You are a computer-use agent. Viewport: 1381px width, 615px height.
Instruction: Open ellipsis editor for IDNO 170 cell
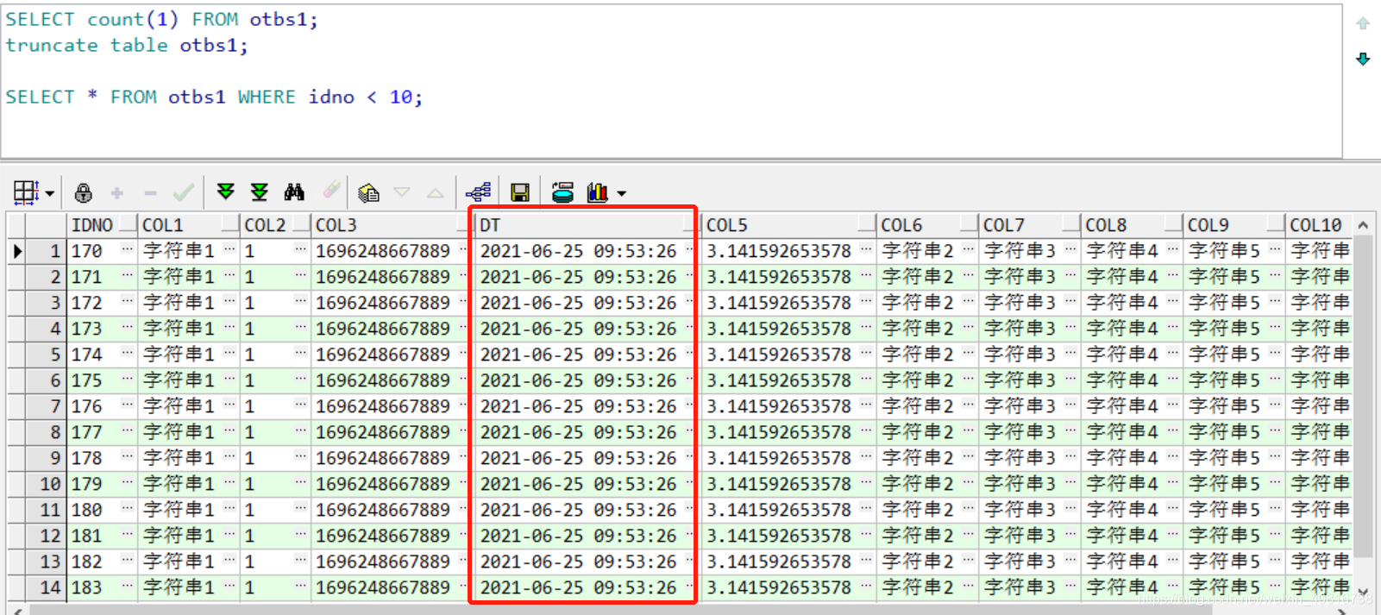coord(129,250)
